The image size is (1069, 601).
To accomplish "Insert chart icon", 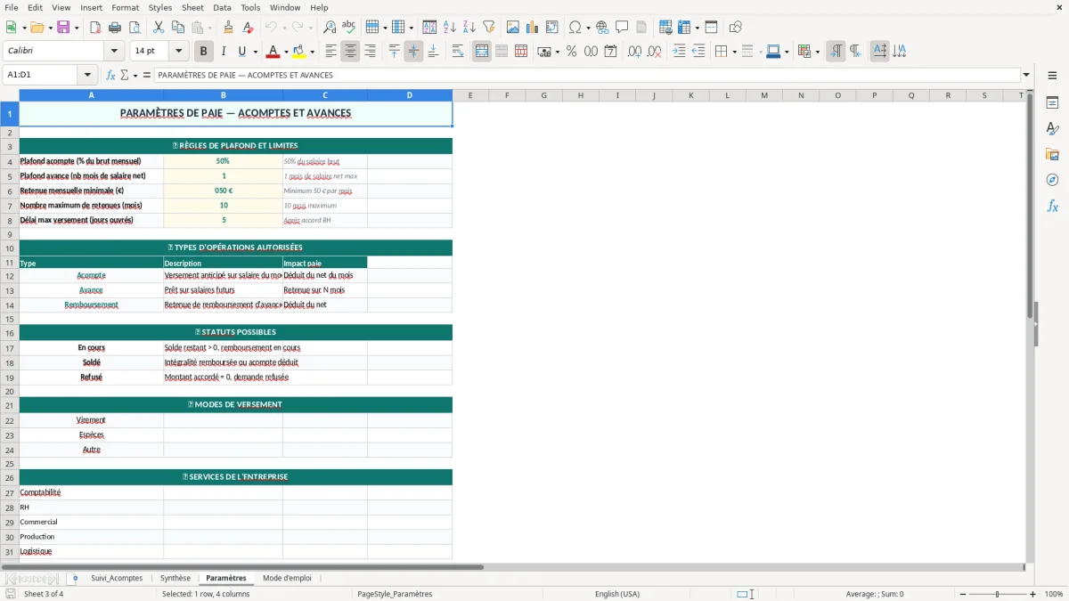I will point(533,28).
